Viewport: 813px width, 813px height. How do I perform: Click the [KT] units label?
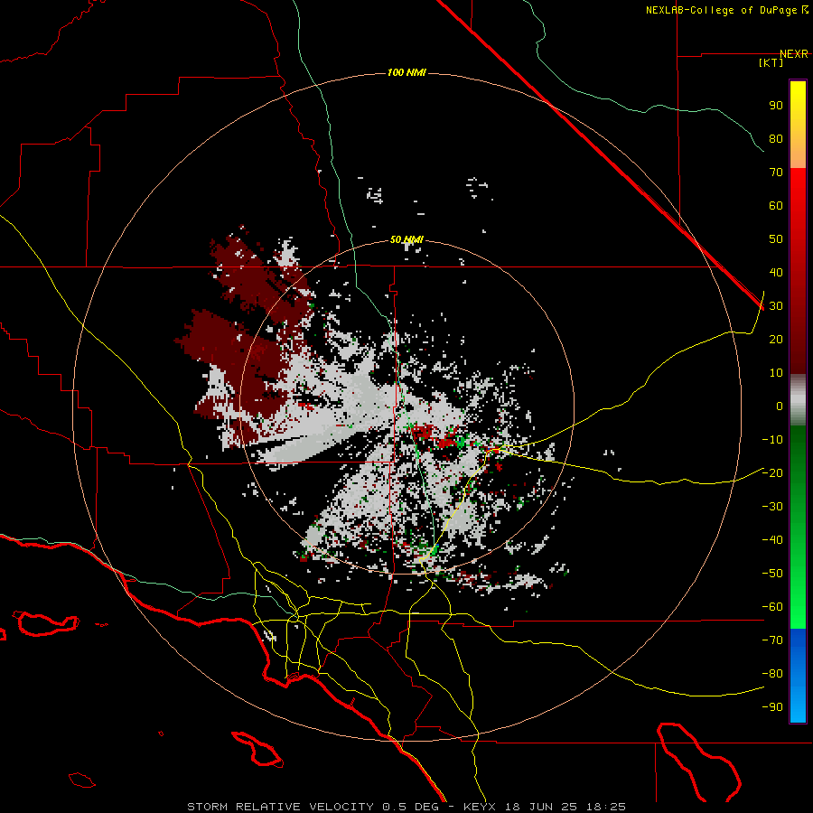pos(771,62)
